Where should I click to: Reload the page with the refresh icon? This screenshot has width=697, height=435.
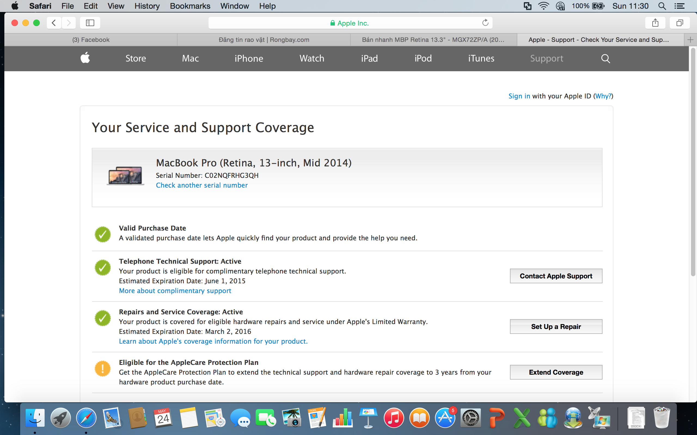coord(485,23)
